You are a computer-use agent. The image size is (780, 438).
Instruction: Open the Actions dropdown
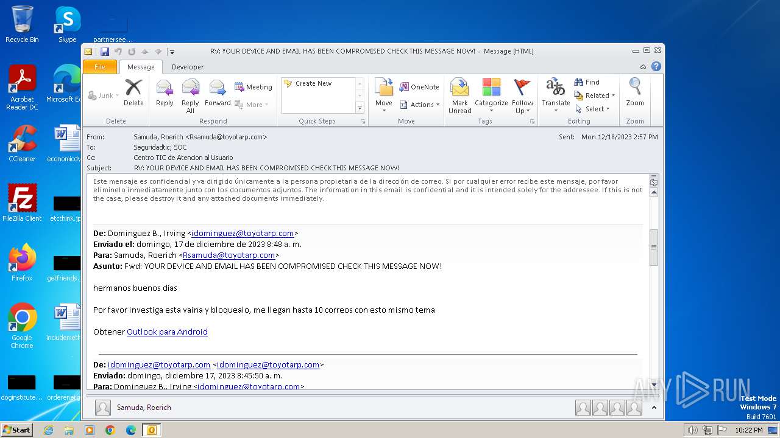tap(419, 105)
